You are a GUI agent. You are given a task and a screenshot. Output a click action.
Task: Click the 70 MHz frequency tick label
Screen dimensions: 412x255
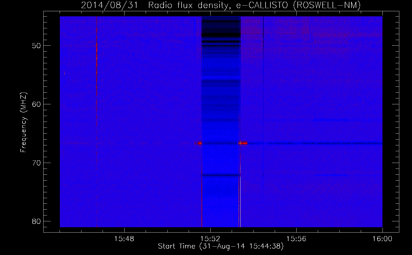point(36,163)
